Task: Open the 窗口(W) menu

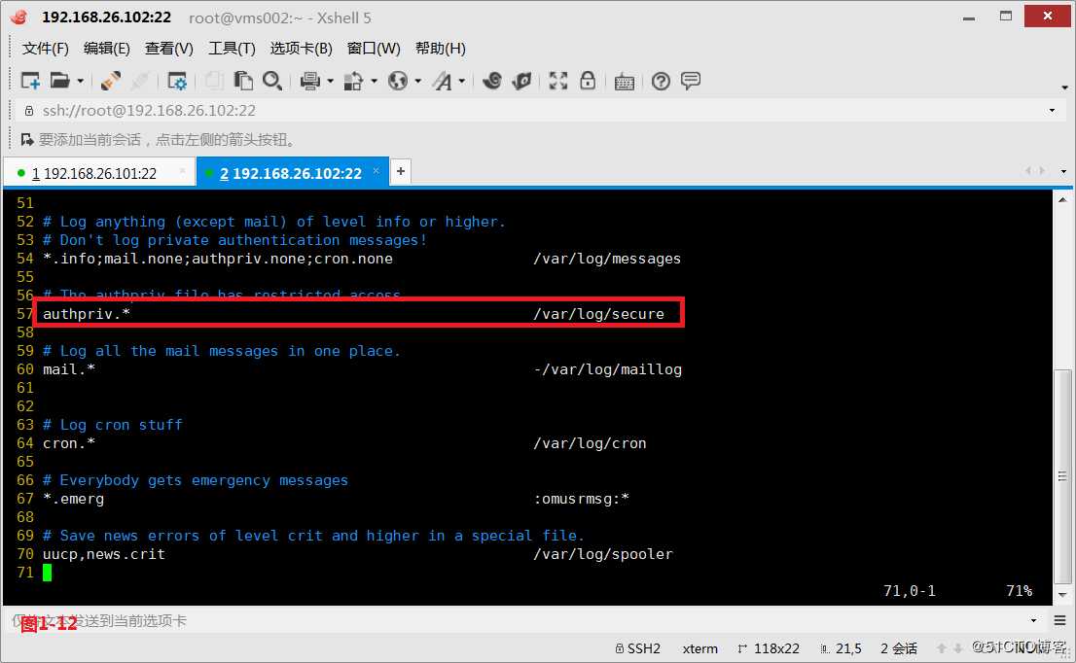Action: click(374, 48)
